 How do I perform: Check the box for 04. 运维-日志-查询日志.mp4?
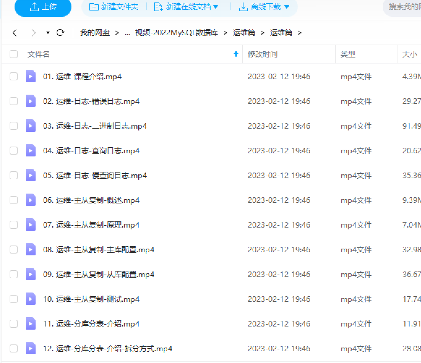pos(14,151)
